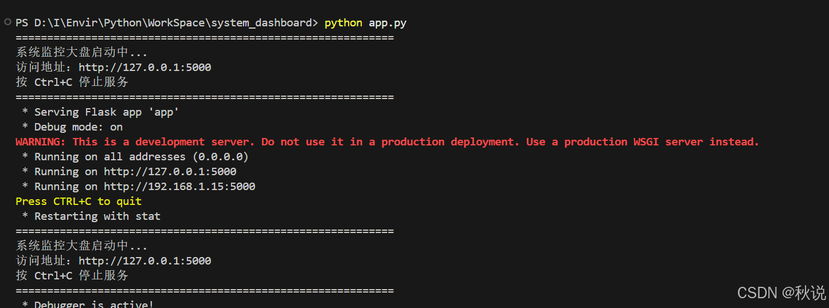Click the prompt path 'D:\I\Envir\Python\WorkSpace\system_dashboard'

[173, 23]
